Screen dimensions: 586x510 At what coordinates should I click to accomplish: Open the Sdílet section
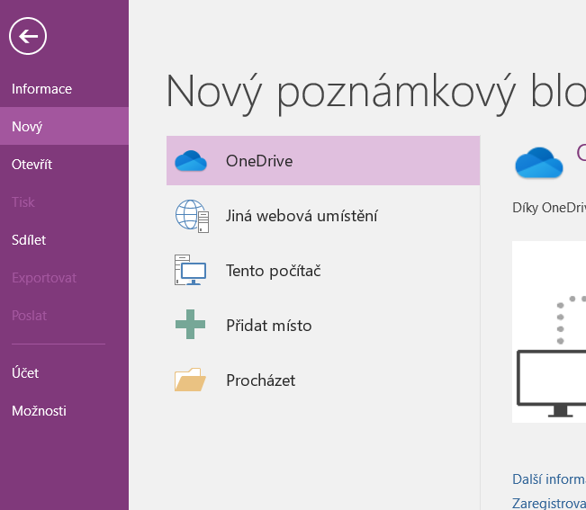point(64,239)
